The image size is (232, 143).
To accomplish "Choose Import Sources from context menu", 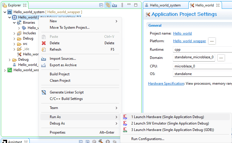I will point(63,59).
